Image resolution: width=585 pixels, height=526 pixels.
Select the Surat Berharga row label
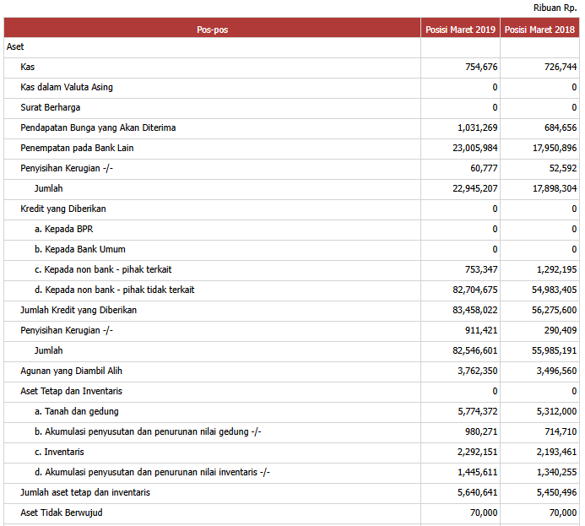[x=51, y=108]
